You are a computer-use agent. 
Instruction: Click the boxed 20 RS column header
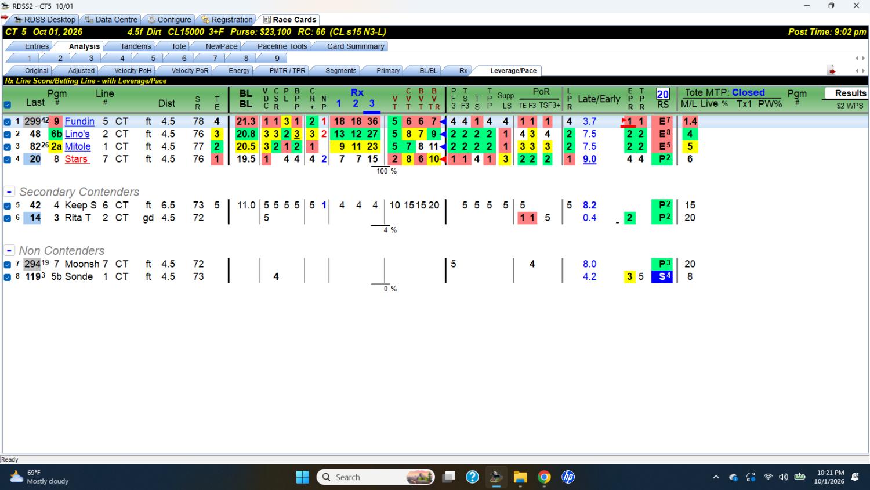tap(662, 94)
